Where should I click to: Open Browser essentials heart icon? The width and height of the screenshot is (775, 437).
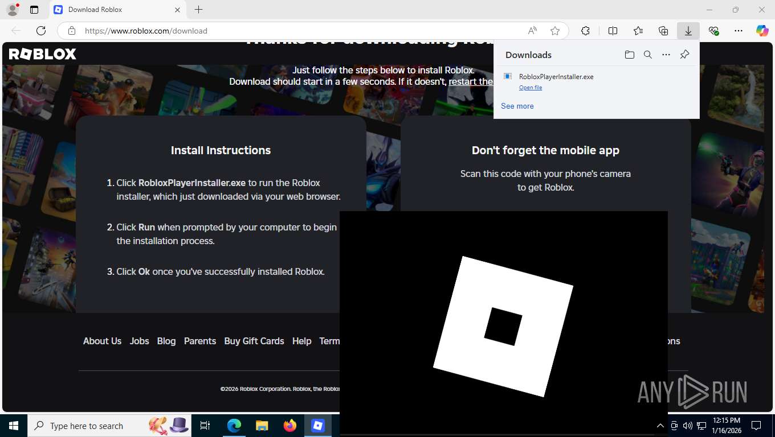[x=713, y=31]
